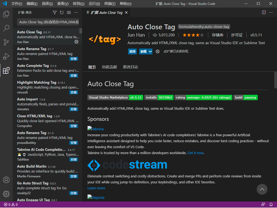Open extension settings gear next to uninstall
Image resolution: width=277 pixels, height=208 pixels.
tap(158, 51)
